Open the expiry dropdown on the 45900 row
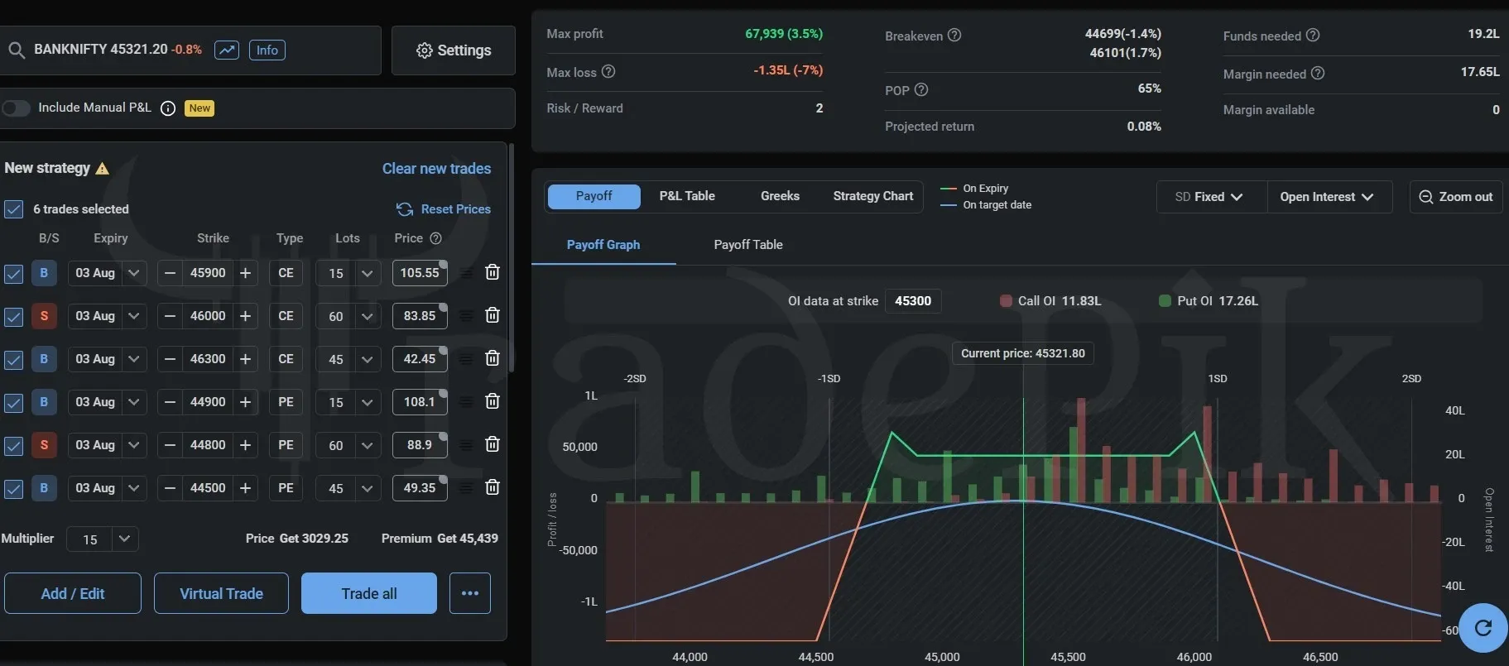 (x=108, y=273)
